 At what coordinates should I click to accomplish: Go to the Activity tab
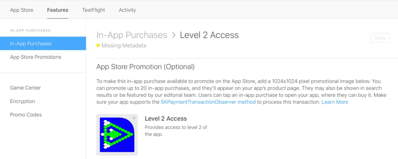[127, 10]
